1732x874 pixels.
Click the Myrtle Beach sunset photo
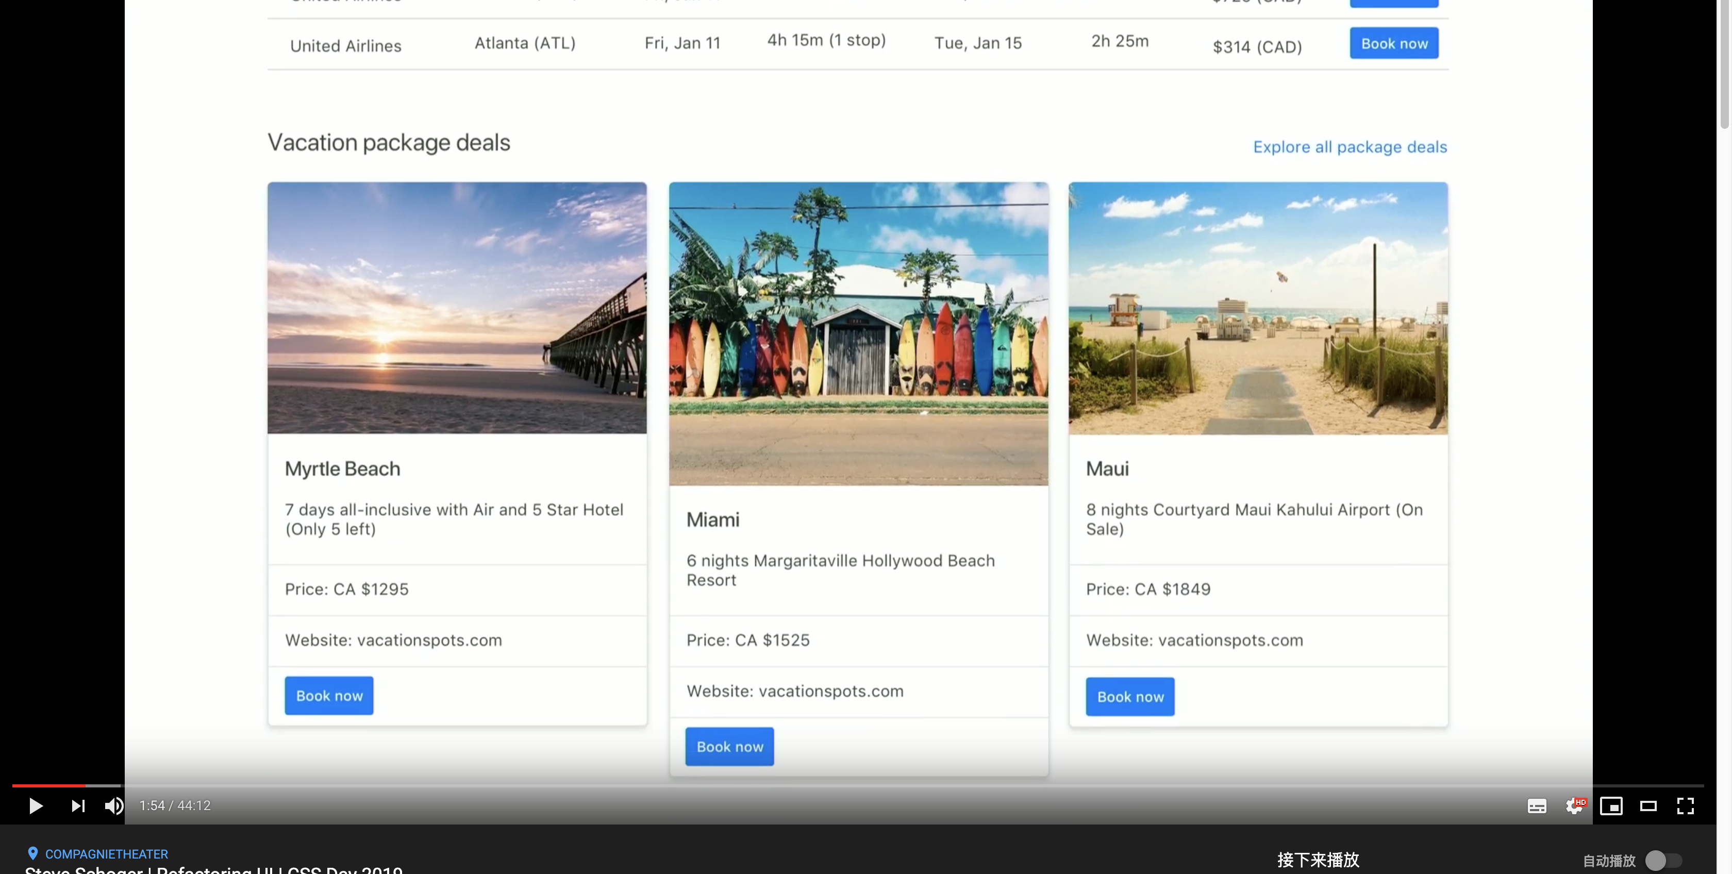(457, 308)
